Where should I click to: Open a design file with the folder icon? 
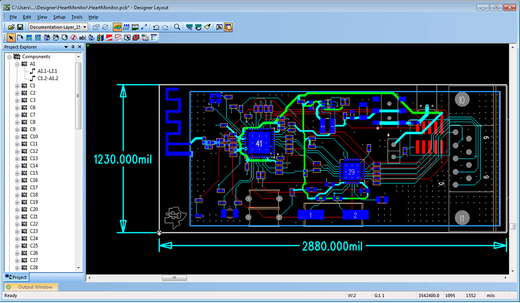(x=11, y=27)
